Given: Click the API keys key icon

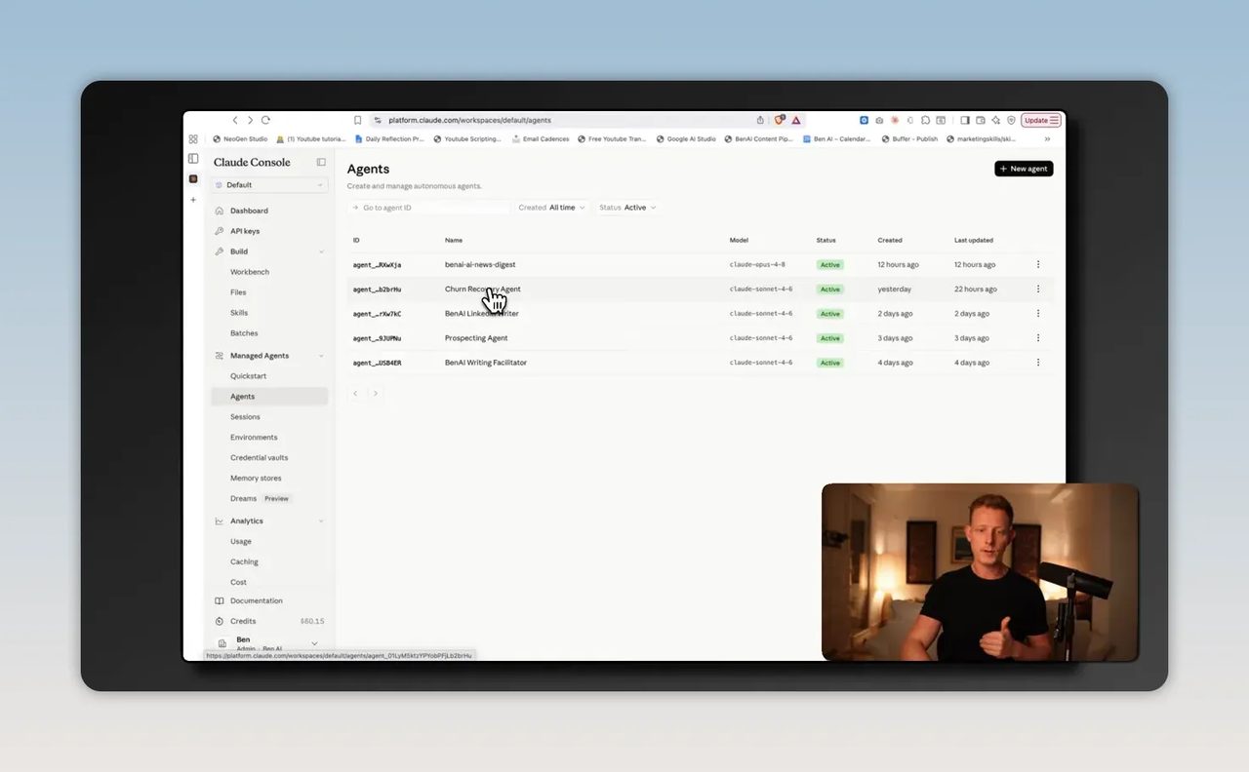Looking at the screenshot, I should pyautogui.click(x=220, y=231).
